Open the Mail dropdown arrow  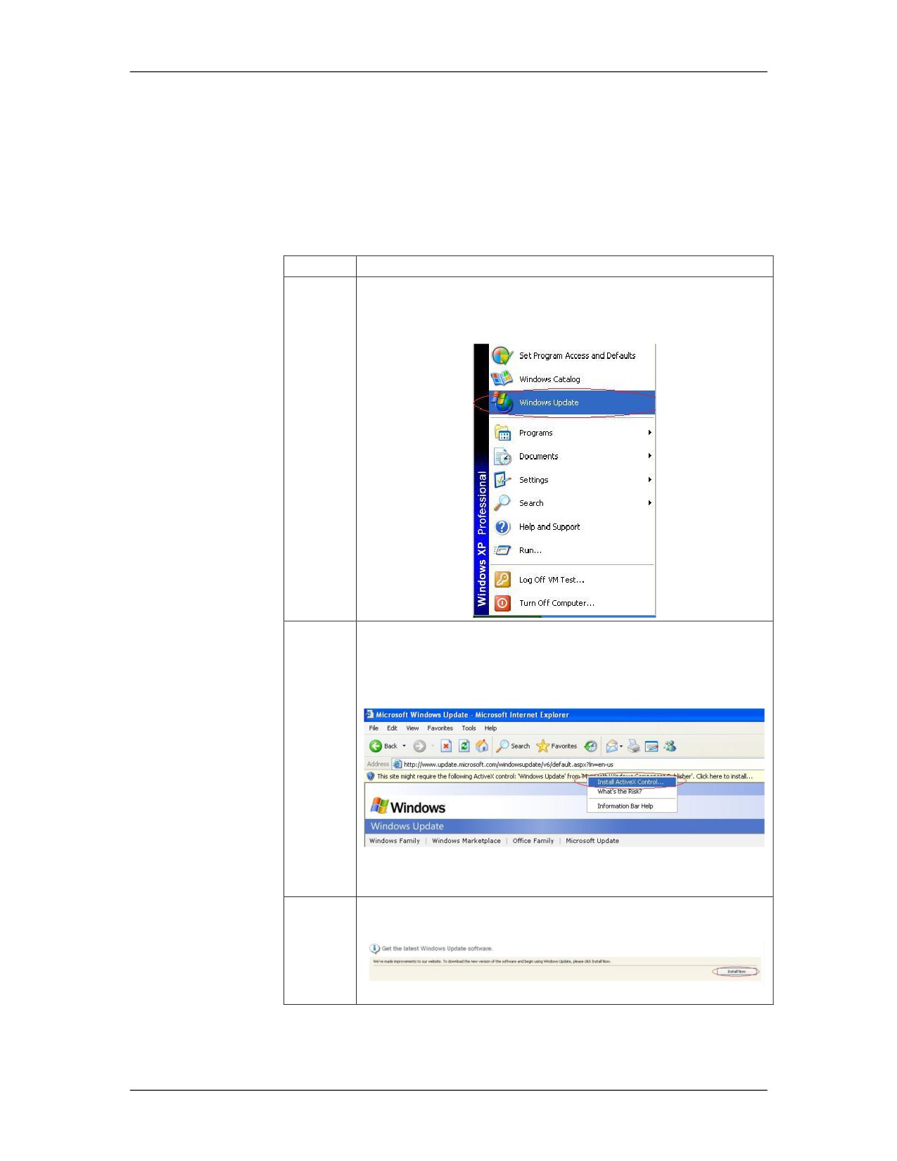pos(621,746)
